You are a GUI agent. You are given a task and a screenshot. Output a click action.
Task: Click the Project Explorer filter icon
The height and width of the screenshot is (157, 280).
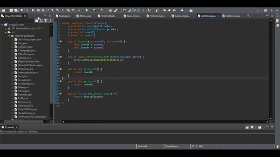click(x=46, y=21)
